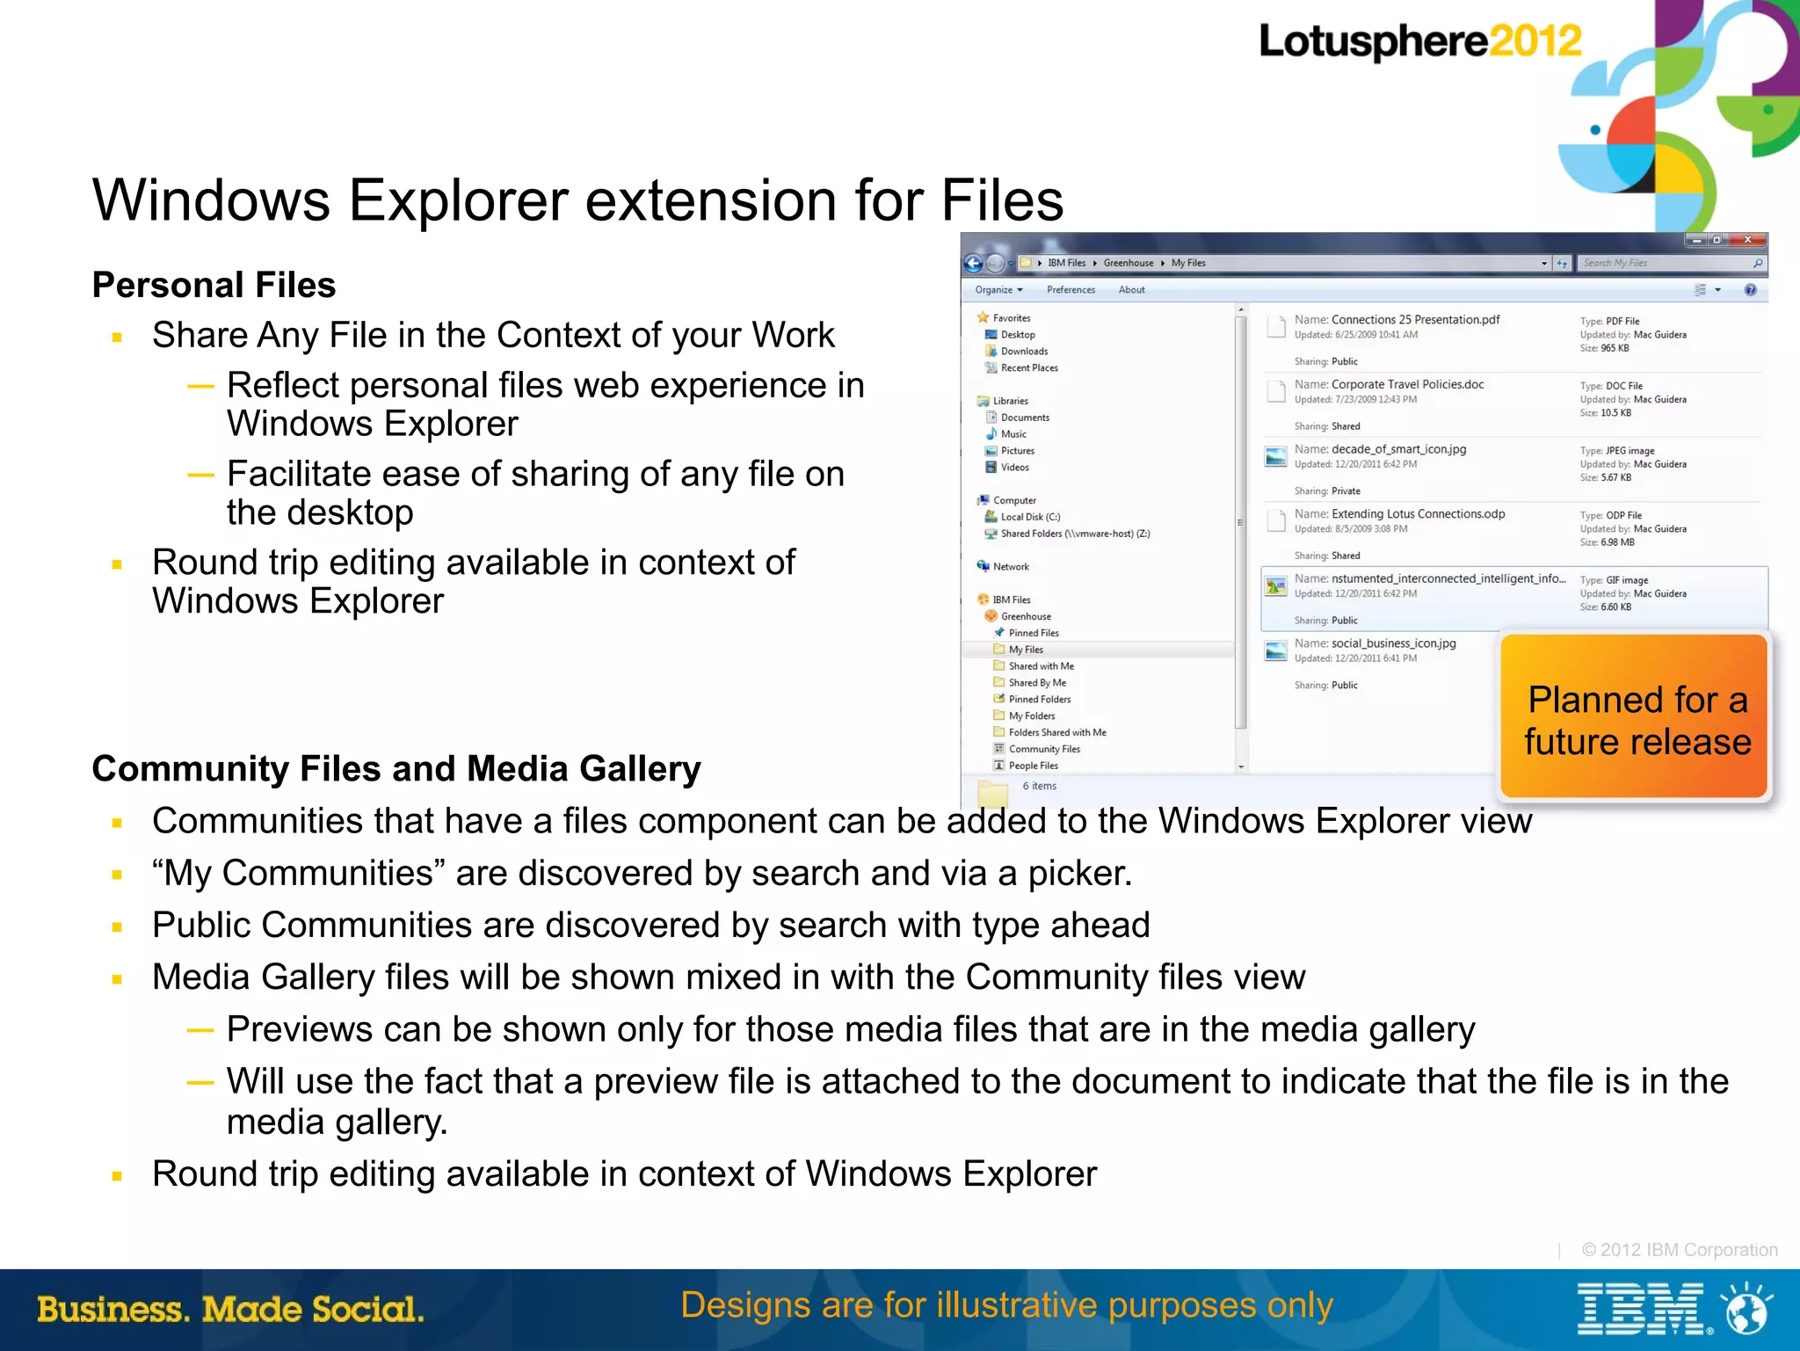Select Shared with Me in the tree
This screenshot has height=1351, width=1800.
click(1041, 666)
